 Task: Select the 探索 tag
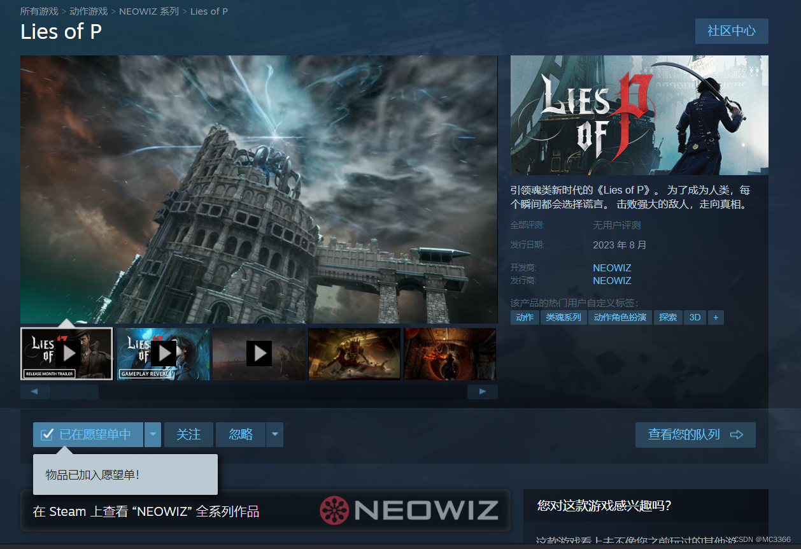(x=668, y=317)
